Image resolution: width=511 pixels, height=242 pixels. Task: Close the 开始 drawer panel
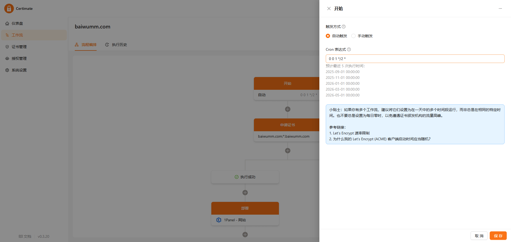pyautogui.click(x=329, y=9)
